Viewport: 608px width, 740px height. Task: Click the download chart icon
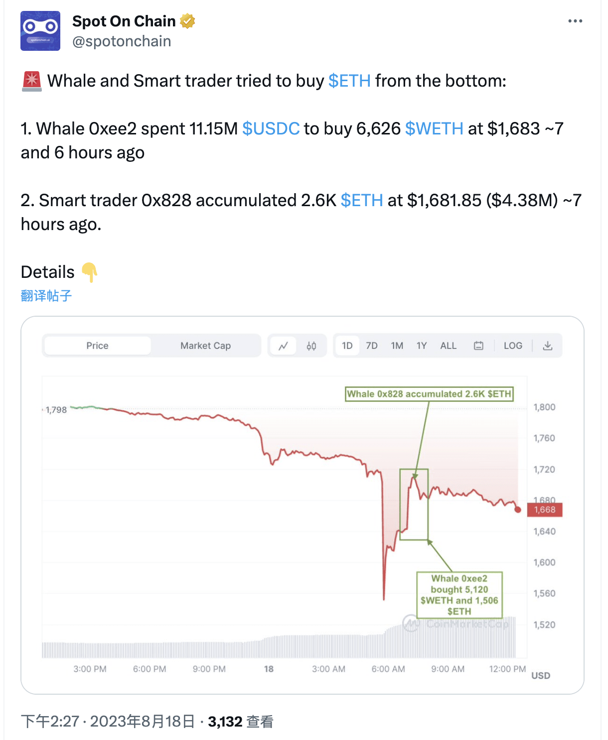tap(548, 346)
